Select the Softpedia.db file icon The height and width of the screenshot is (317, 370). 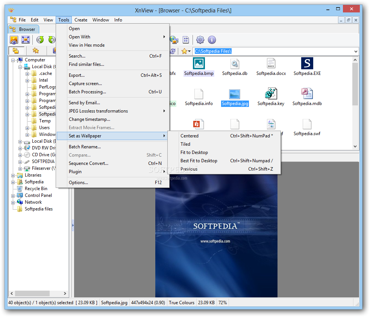235,64
